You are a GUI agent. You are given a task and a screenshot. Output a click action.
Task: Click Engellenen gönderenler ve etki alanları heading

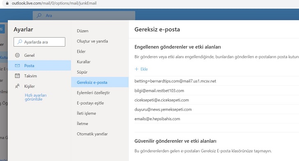[177, 47]
